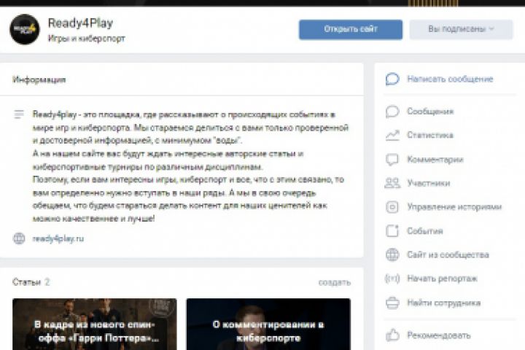Select Управление историями in sidebar
The image size is (525, 350).
pos(454,207)
